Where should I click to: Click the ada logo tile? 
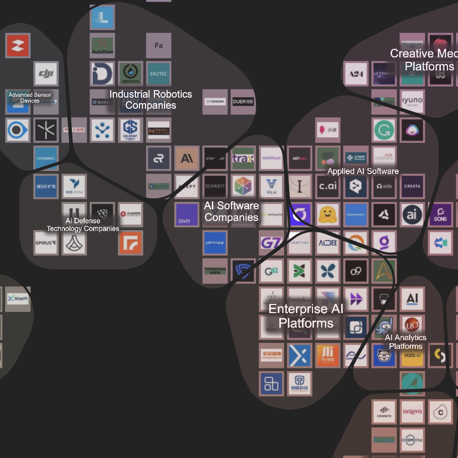point(384,186)
